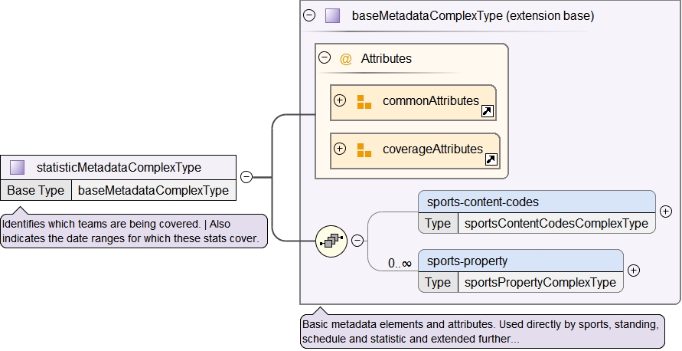Open the sportsPropertyComplexType type link

pyautogui.click(x=540, y=282)
